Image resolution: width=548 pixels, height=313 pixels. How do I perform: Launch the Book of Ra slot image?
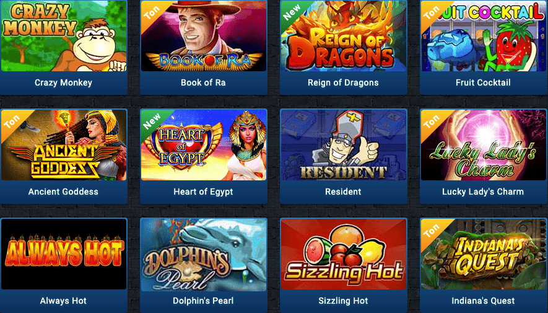(203, 36)
